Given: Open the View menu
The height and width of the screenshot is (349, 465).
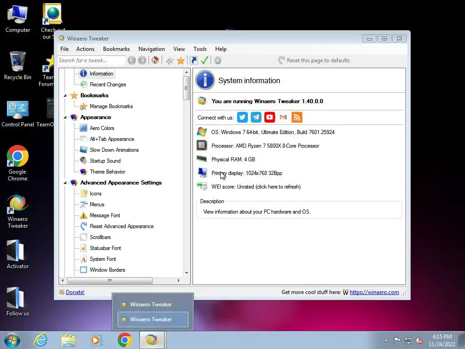Looking at the screenshot, I should [179, 49].
